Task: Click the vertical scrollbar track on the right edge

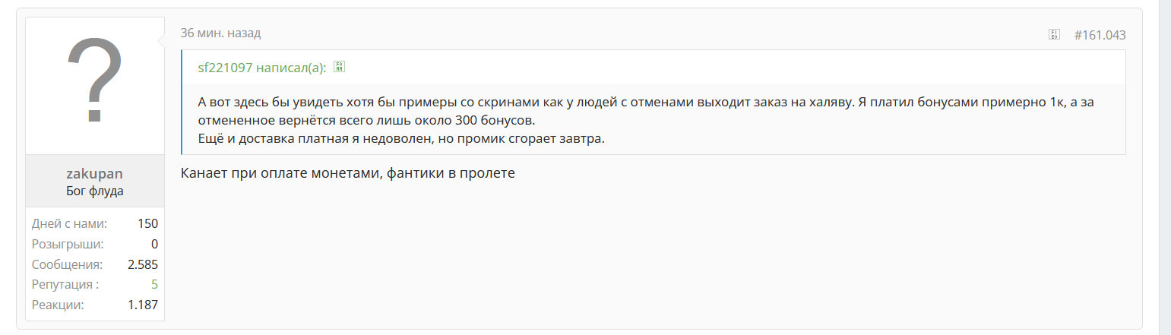Action: 1164,167
